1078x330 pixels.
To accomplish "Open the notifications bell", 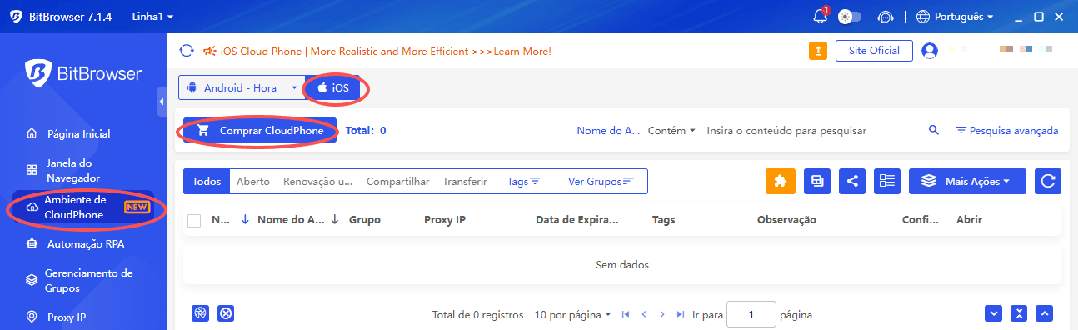I will 821,16.
